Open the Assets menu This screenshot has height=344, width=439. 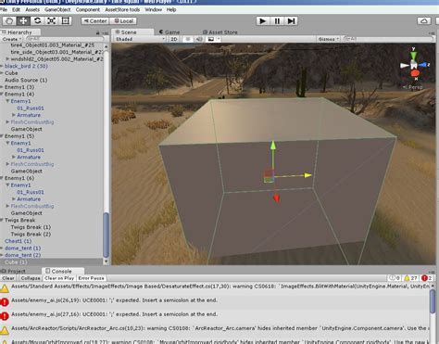pyautogui.click(x=32, y=9)
